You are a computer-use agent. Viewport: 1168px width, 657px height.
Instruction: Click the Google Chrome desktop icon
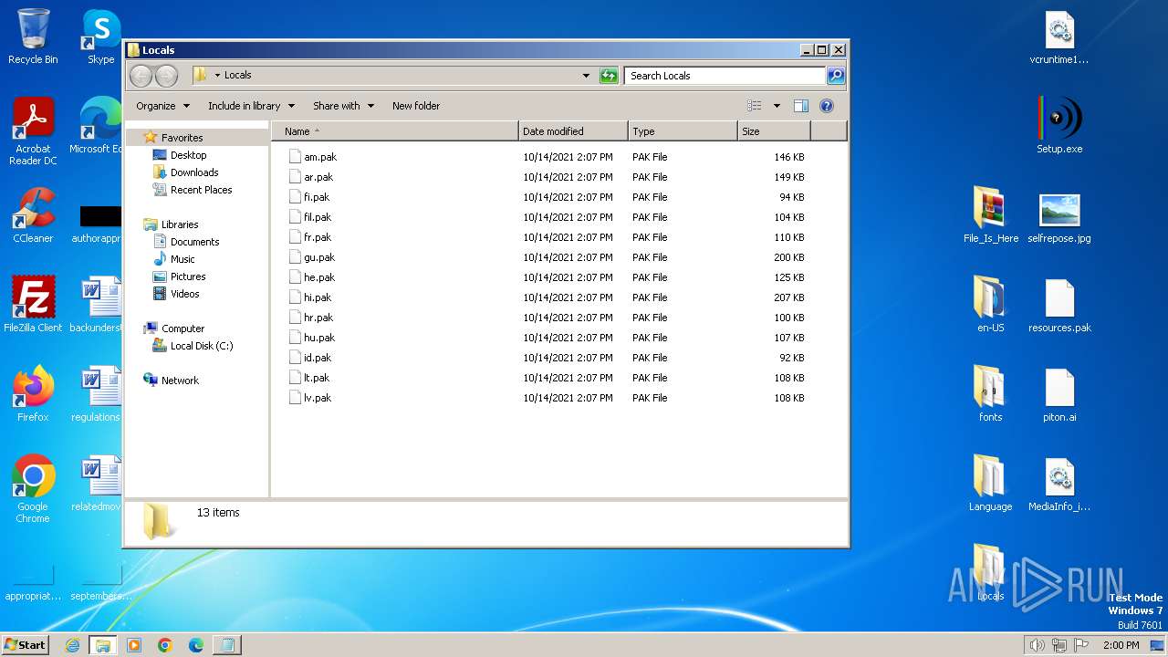[x=33, y=489]
